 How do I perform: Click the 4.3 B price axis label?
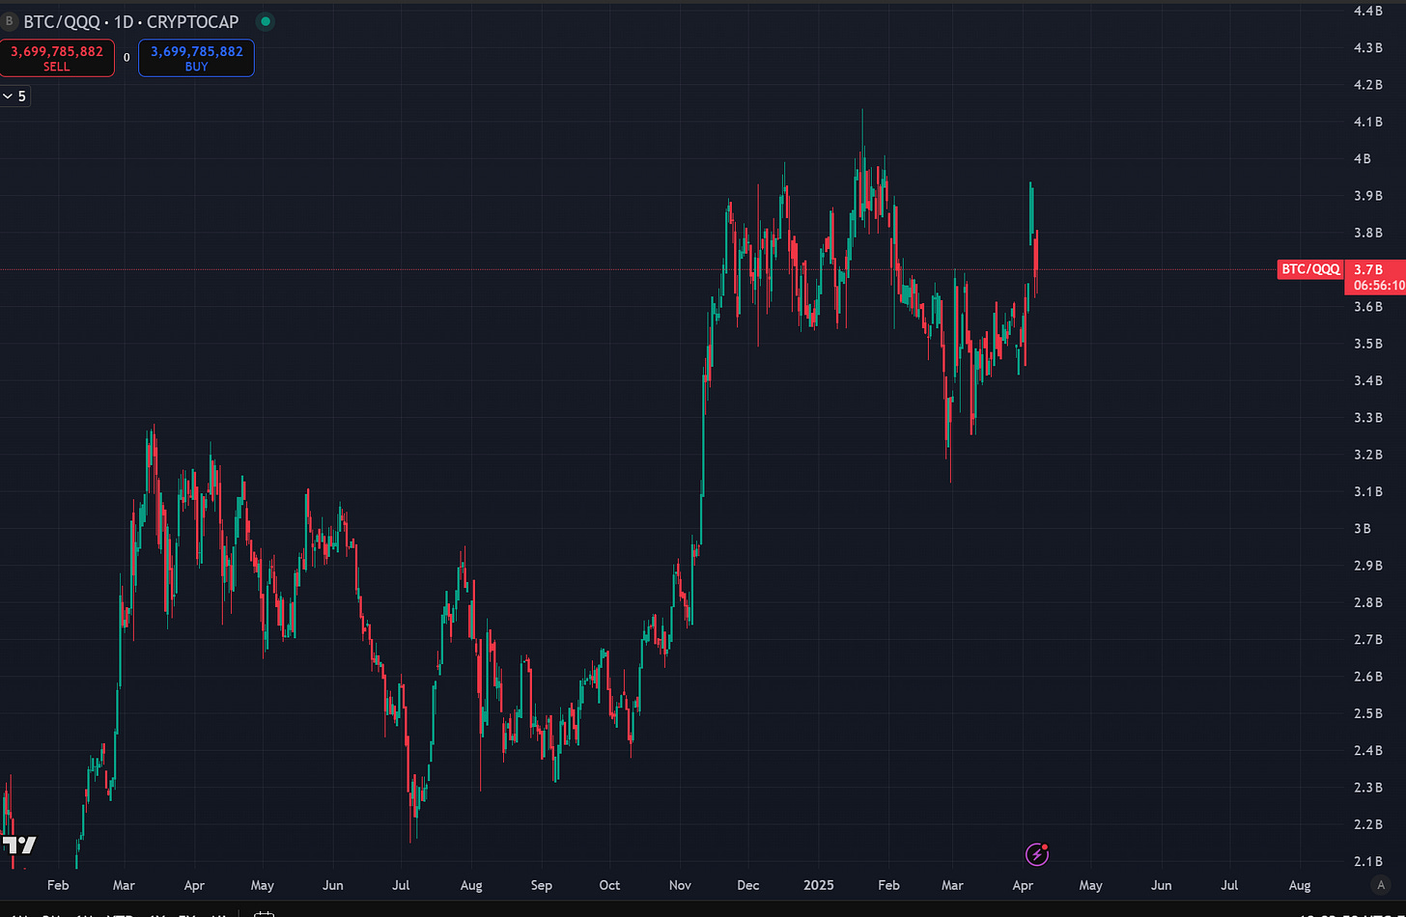(x=1367, y=48)
